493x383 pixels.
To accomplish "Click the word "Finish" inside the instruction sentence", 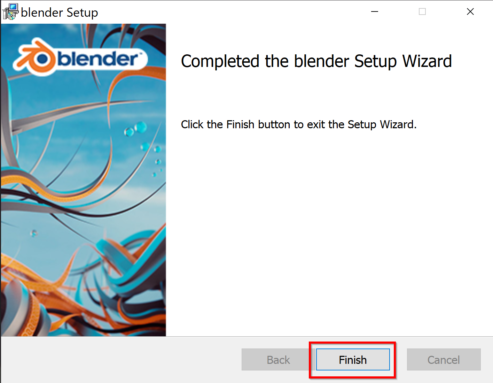I will coord(240,124).
